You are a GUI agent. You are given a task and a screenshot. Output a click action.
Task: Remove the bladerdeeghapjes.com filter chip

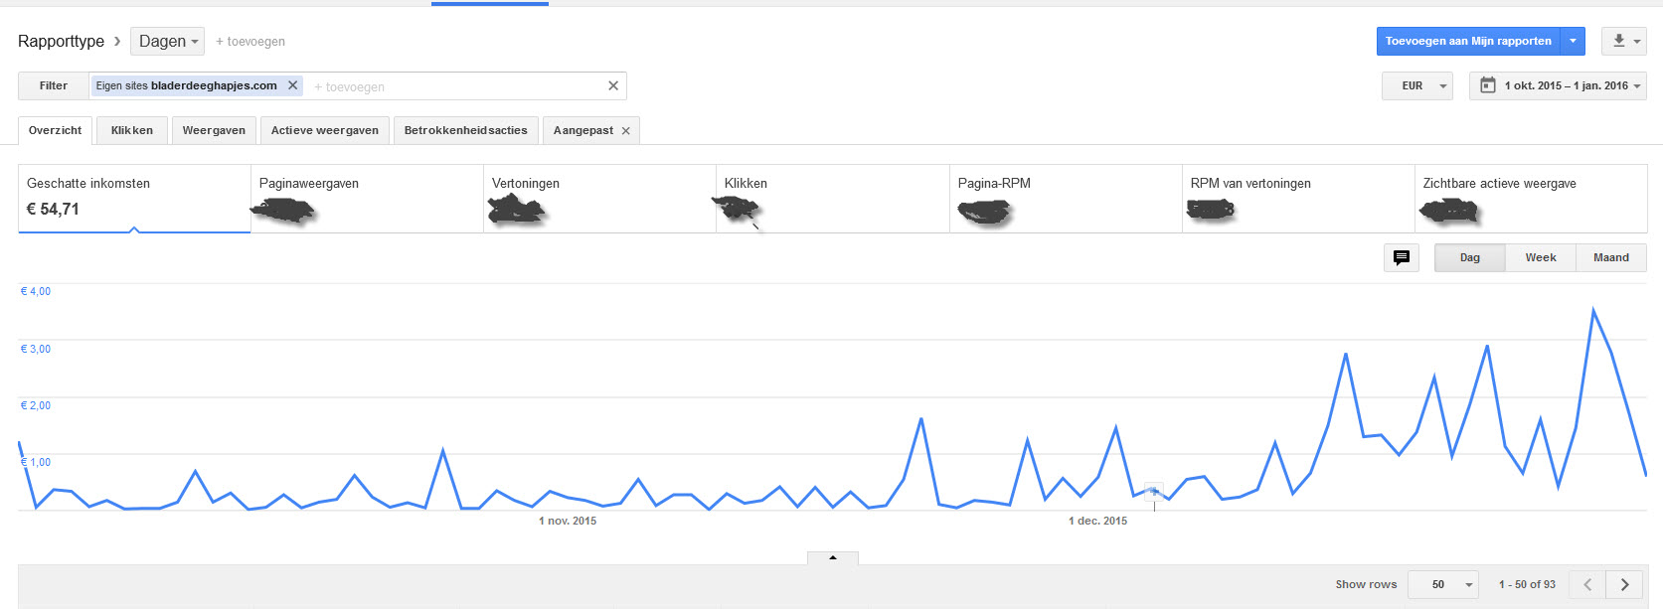293,85
